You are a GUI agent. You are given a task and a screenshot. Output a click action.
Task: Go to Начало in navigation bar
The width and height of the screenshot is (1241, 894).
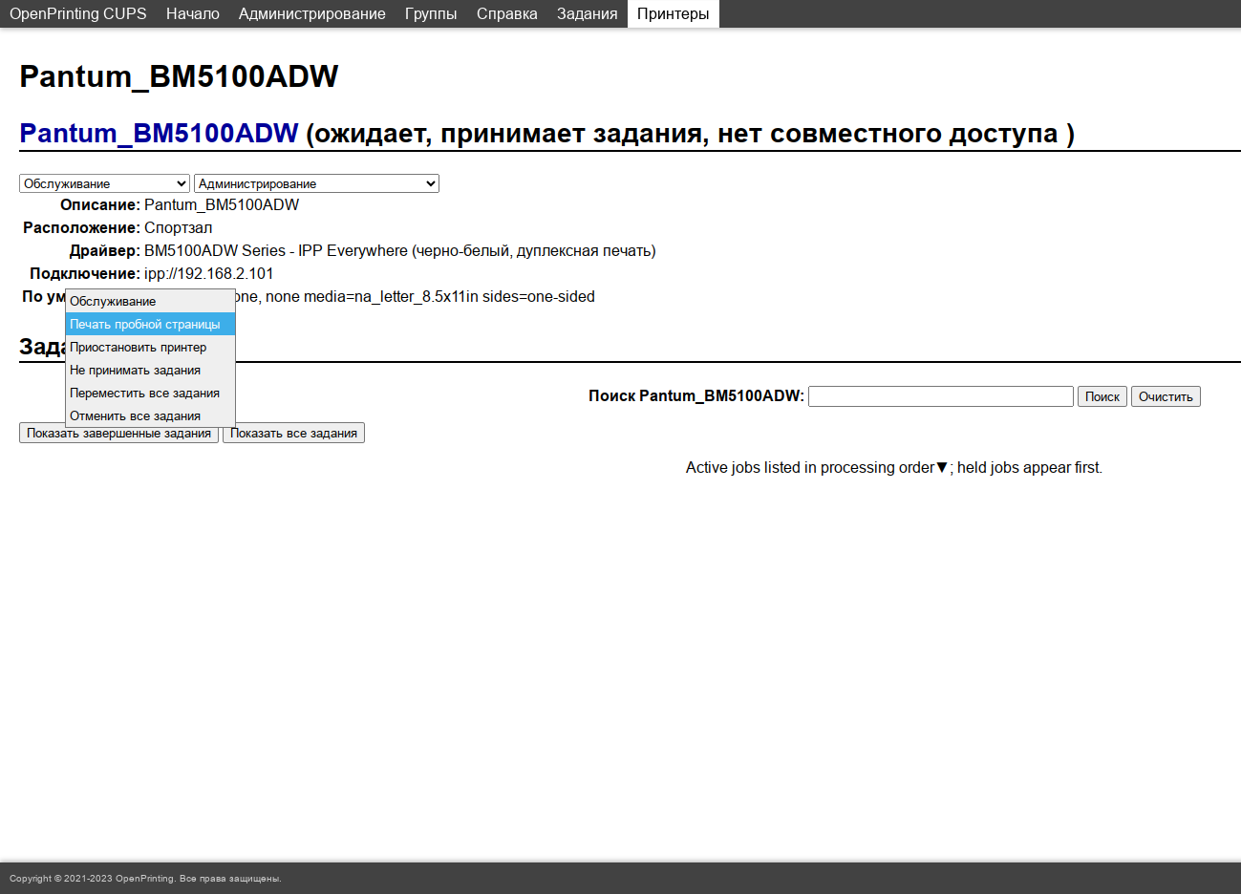(x=192, y=13)
